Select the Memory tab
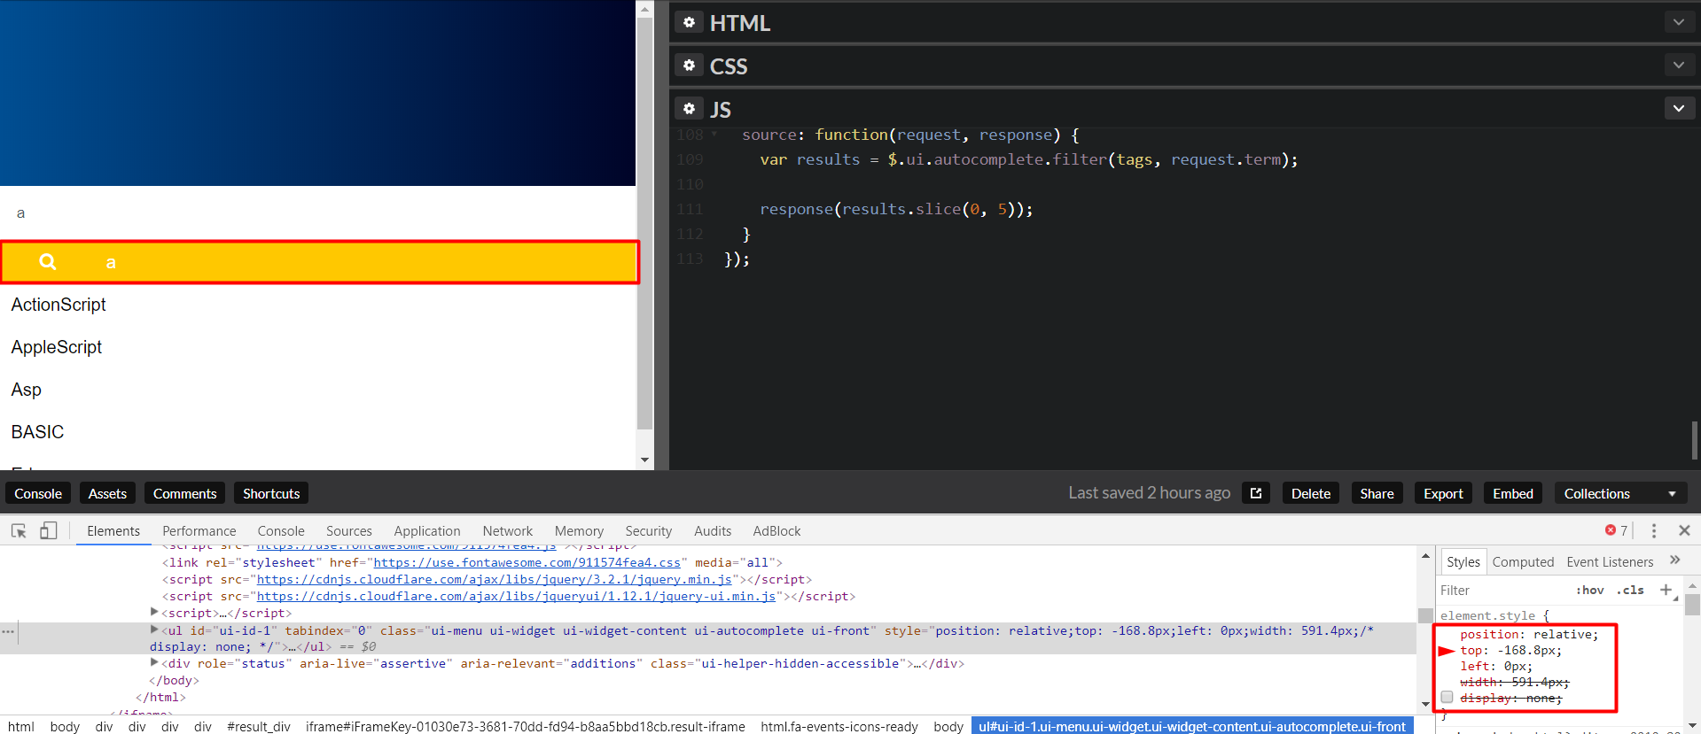The height and width of the screenshot is (734, 1701). (579, 530)
